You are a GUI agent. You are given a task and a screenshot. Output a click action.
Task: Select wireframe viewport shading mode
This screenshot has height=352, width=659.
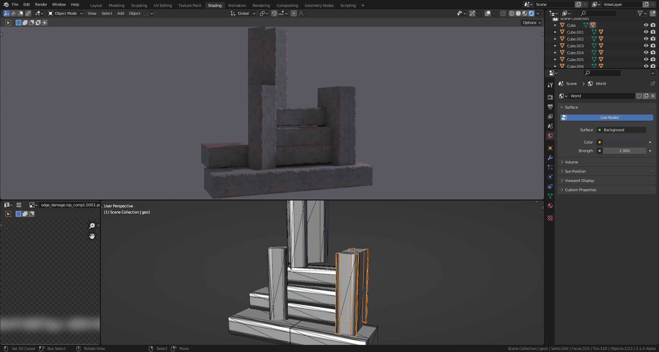coord(511,13)
